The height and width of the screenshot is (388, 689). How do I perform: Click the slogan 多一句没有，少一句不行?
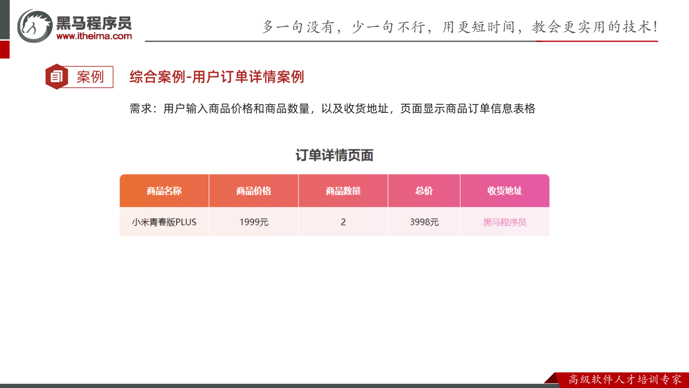click(x=344, y=27)
